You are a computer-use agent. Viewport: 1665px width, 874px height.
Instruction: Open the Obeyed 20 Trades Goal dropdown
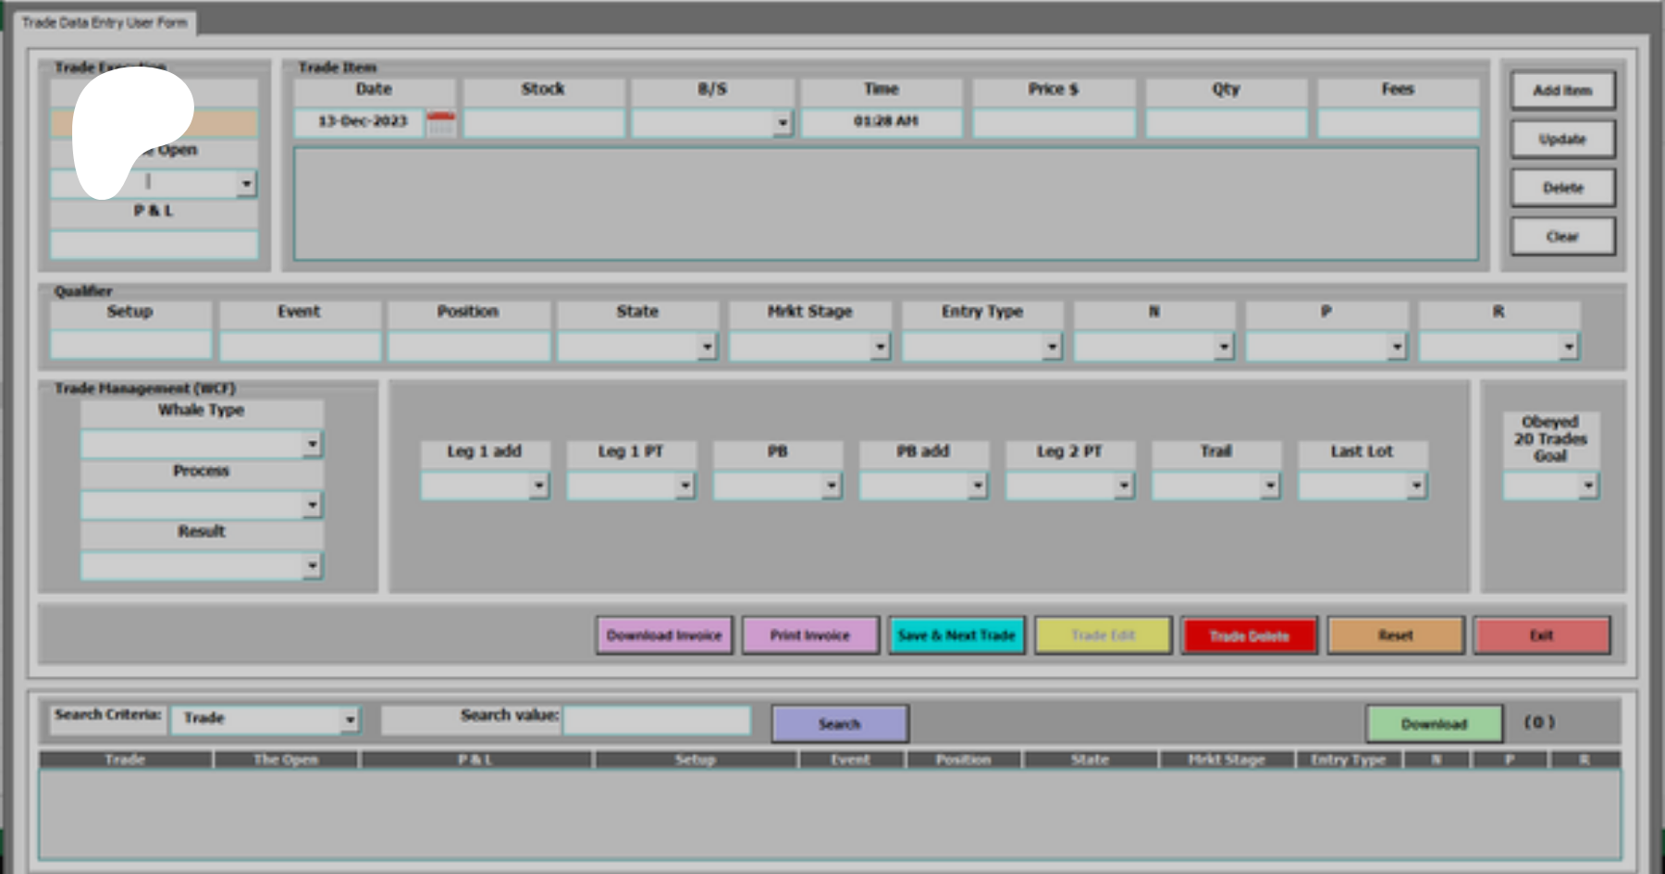pos(1587,486)
